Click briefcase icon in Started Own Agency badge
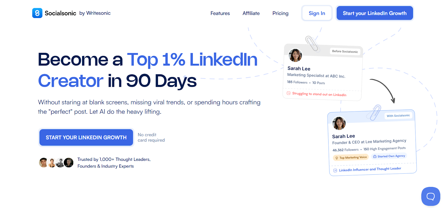This screenshot has height=208, width=445. pos(375,156)
